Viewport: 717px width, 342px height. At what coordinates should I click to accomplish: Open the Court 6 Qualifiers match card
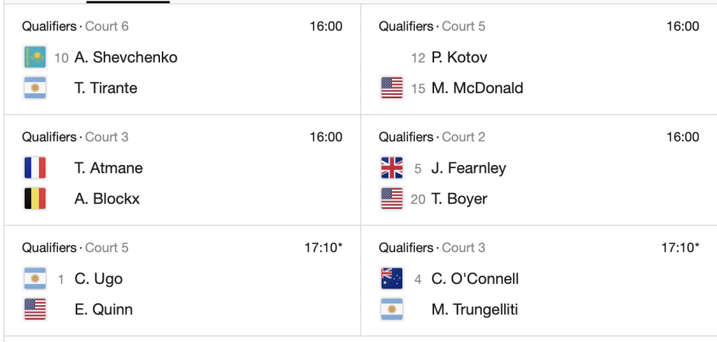pos(182,60)
